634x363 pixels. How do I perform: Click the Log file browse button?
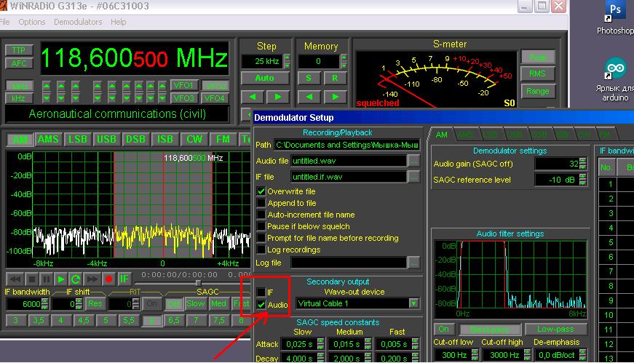(x=413, y=263)
